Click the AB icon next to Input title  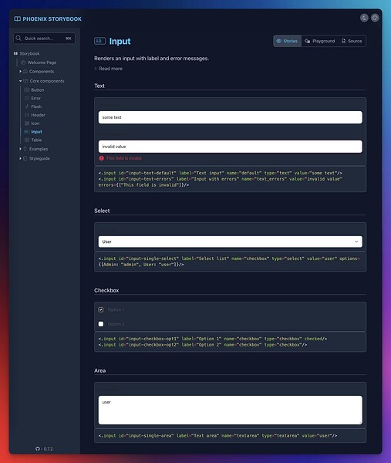[99, 41]
